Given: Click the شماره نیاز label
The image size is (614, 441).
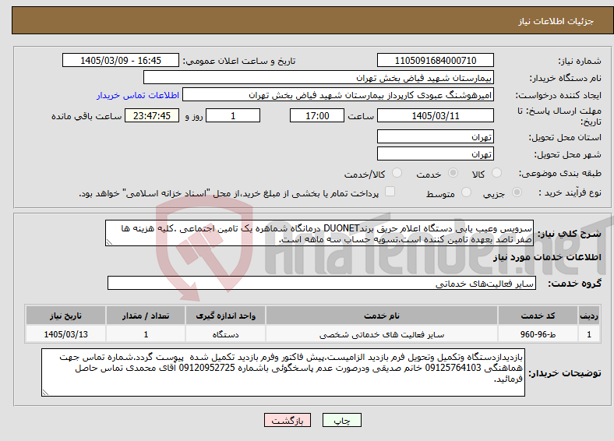Looking at the screenshot, I should tap(580, 61).
